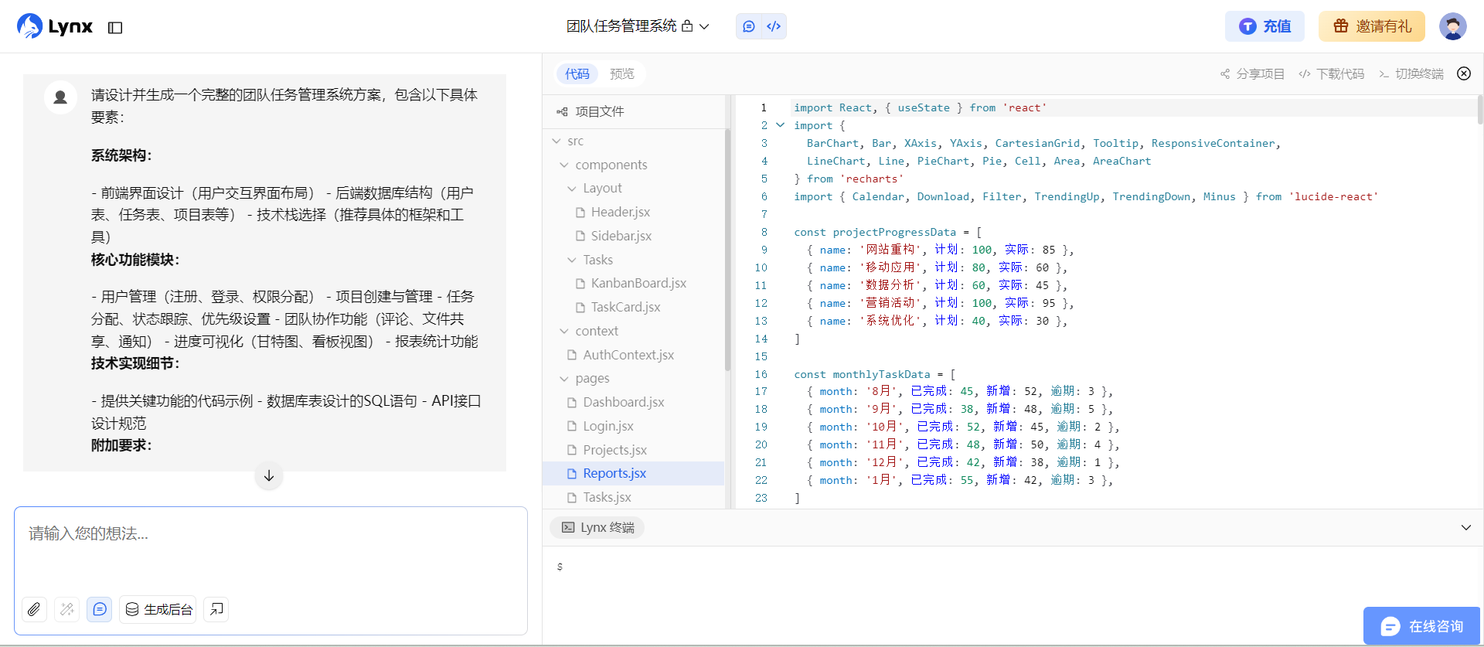This screenshot has height=647, width=1484.
Task: Click the expand input arrow icon
Action: (x=216, y=609)
